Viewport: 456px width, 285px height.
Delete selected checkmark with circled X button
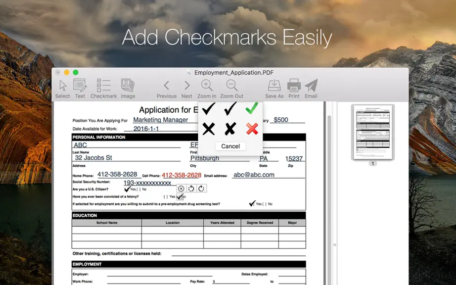point(181,189)
